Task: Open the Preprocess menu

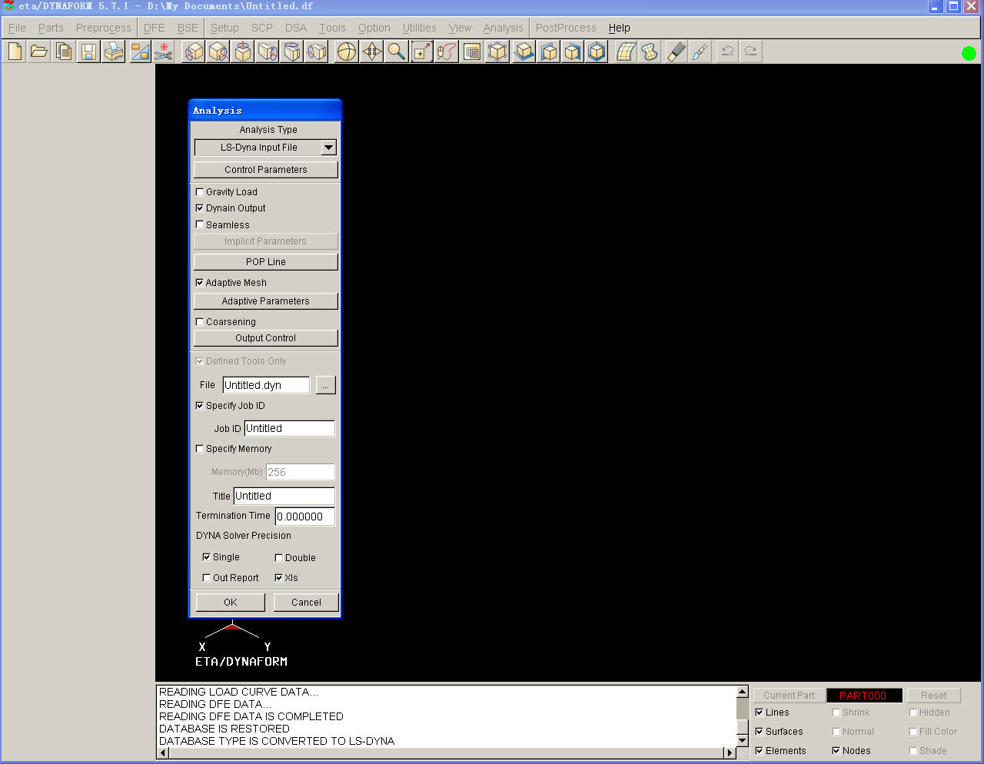Action: pos(104,28)
